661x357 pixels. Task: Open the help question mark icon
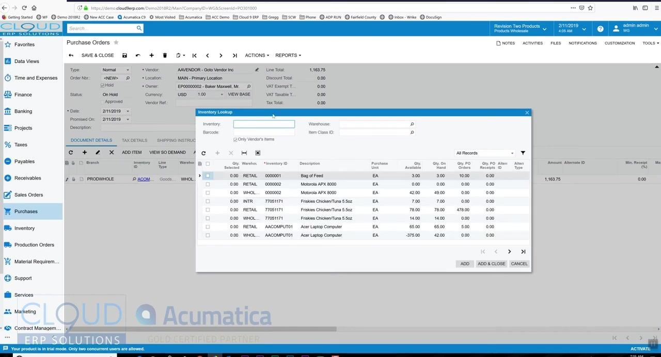coord(600,29)
